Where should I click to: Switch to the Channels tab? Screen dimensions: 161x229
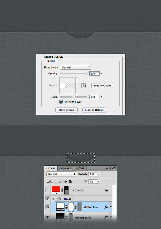tap(66, 168)
